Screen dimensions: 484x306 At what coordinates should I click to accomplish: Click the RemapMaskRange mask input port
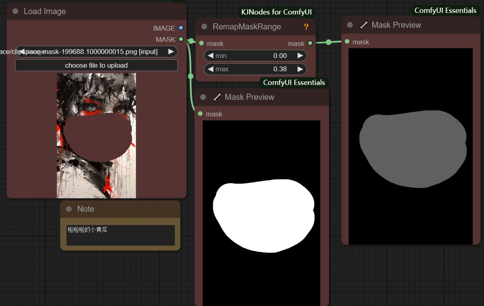pyautogui.click(x=200, y=43)
